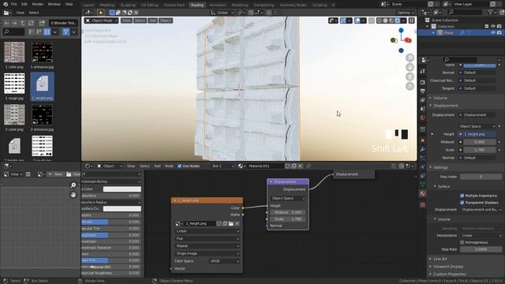Open the Object Mode dropdown
The height and width of the screenshot is (284, 505).
click(101, 21)
